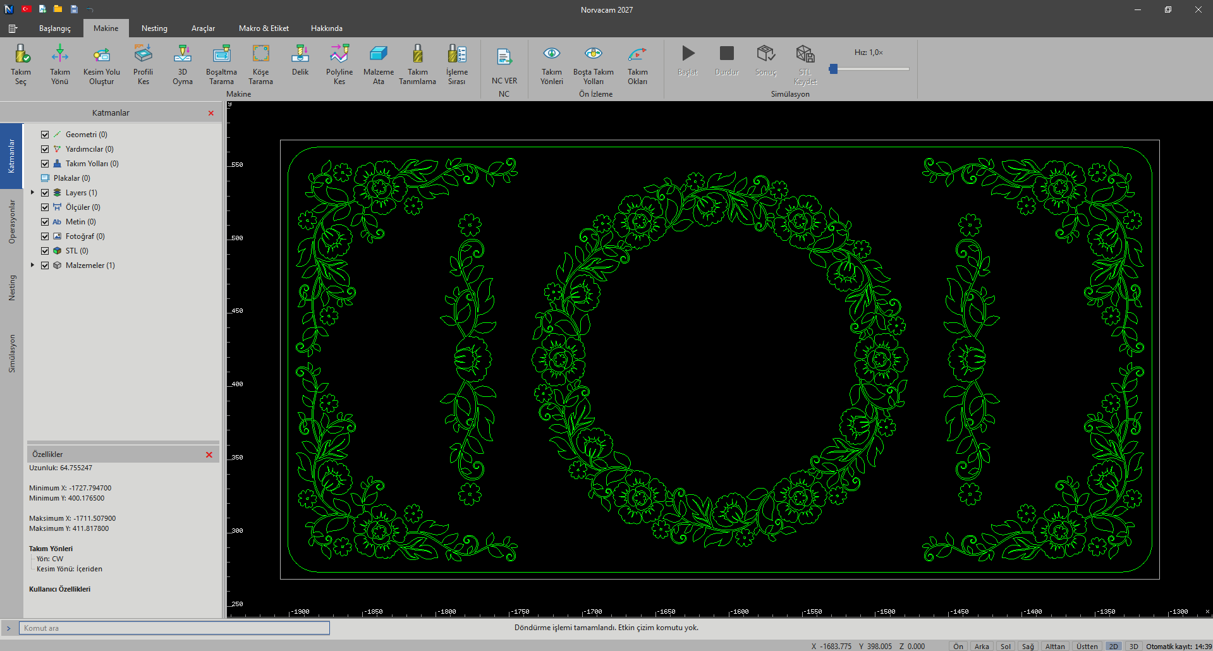Image resolution: width=1213 pixels, height=651 pixels.
Task: Open the Araçlar ribbon tab
Action: (203, 28)
